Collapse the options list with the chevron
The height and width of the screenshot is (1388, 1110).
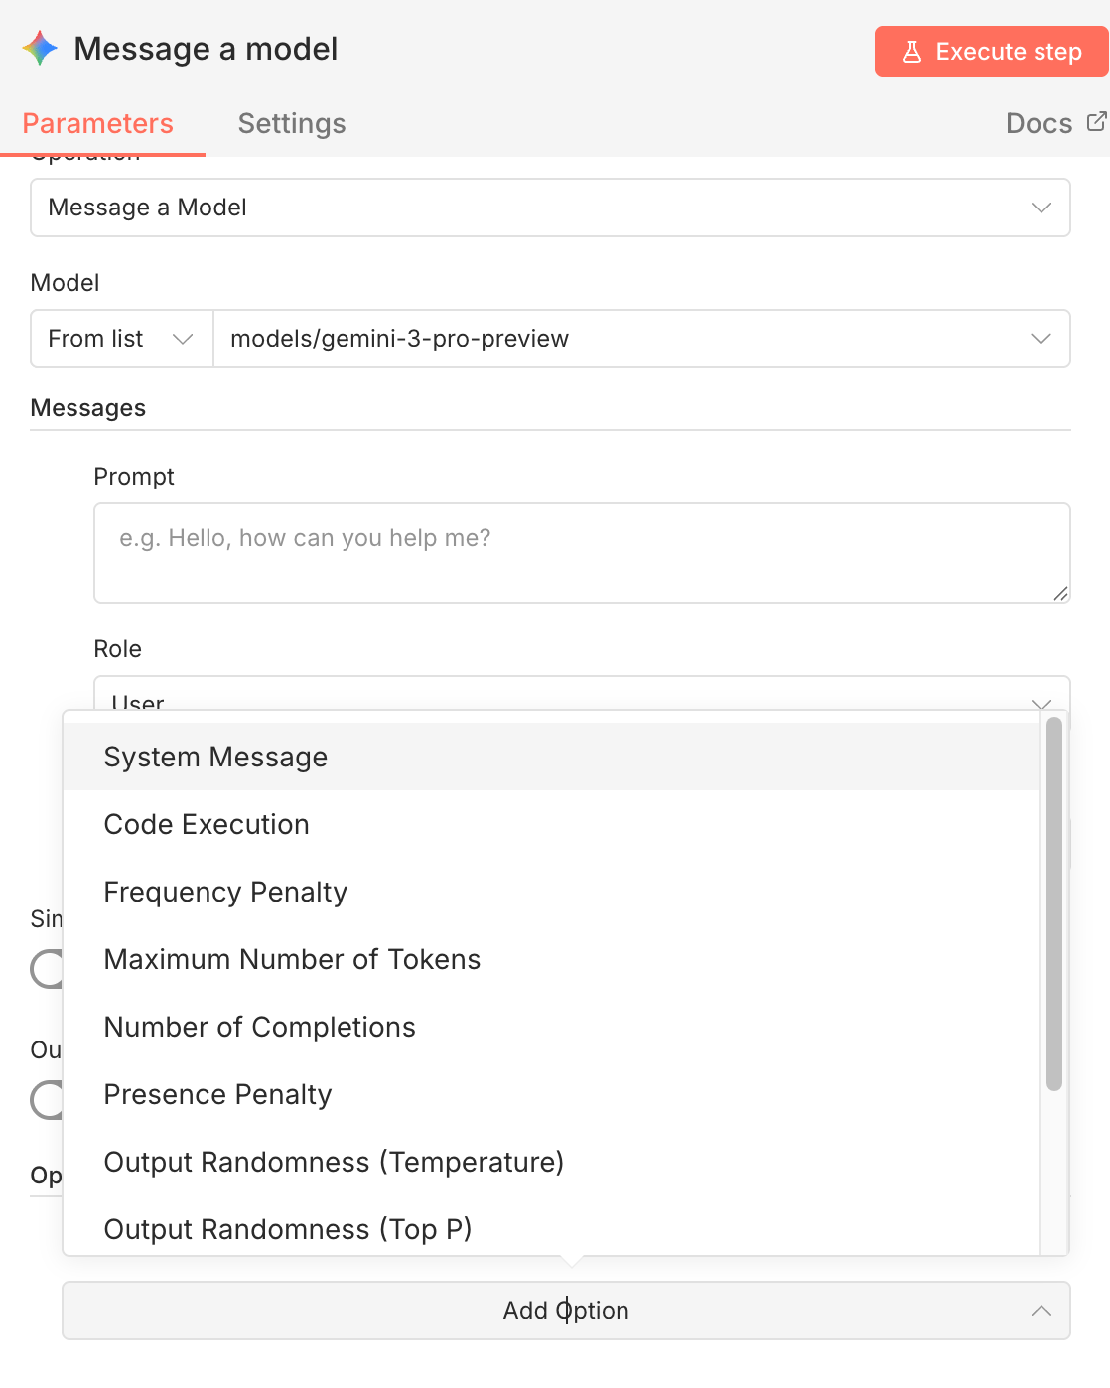[x=1041, y=1311]
